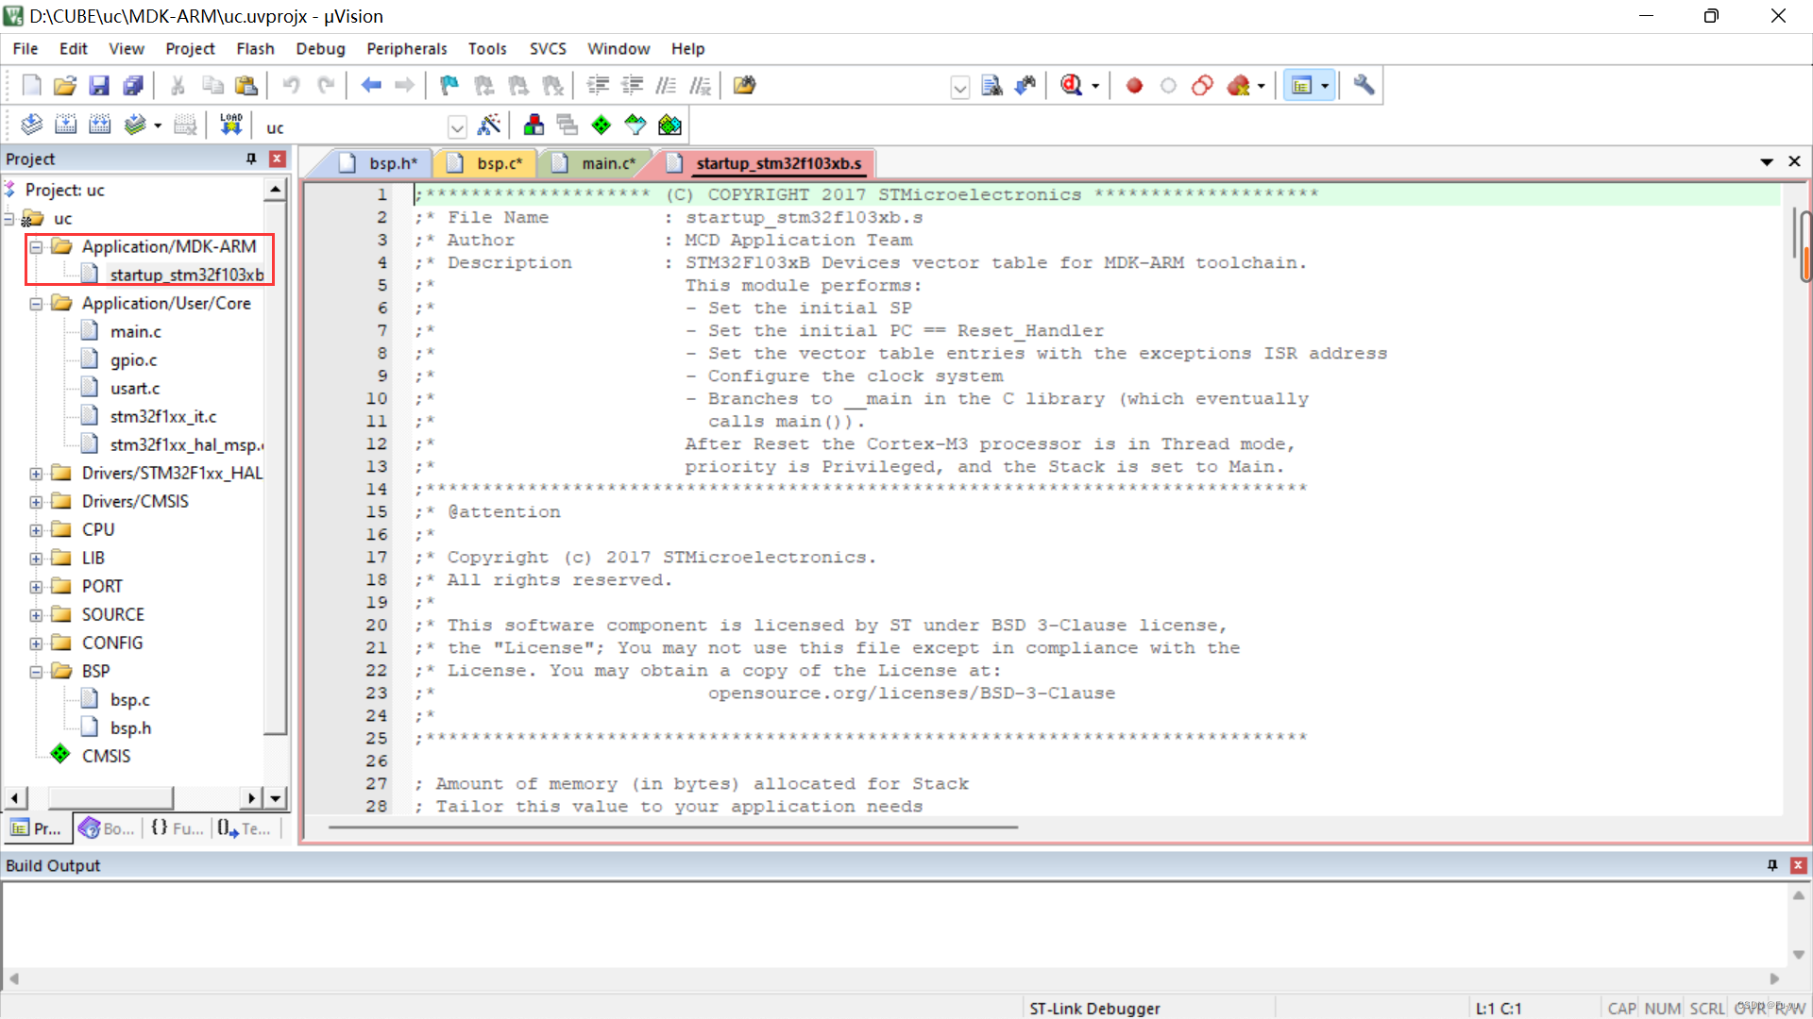1813x1019 pixels.
Task: Click project tree horizontal scrollbar thumb
Action: point(110,798)
